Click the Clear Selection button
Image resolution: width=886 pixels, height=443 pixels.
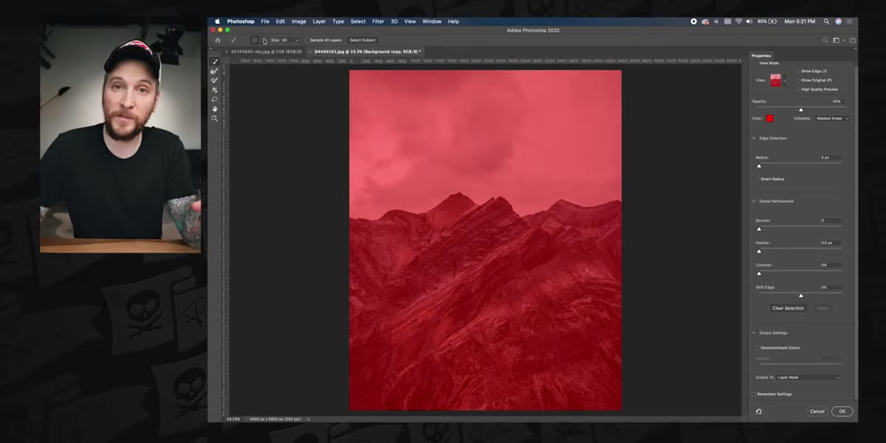[789, 308]
